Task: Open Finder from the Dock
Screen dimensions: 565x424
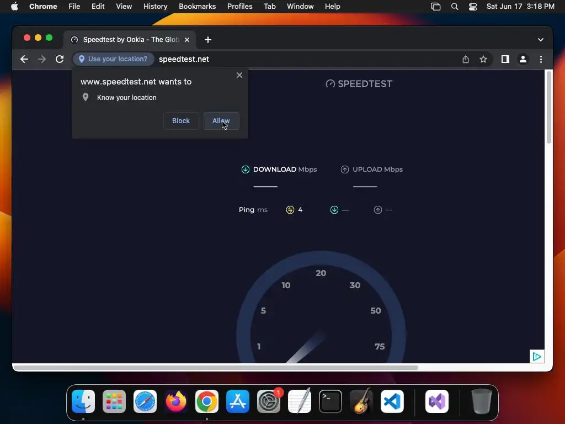Action: tap(83, 401)
